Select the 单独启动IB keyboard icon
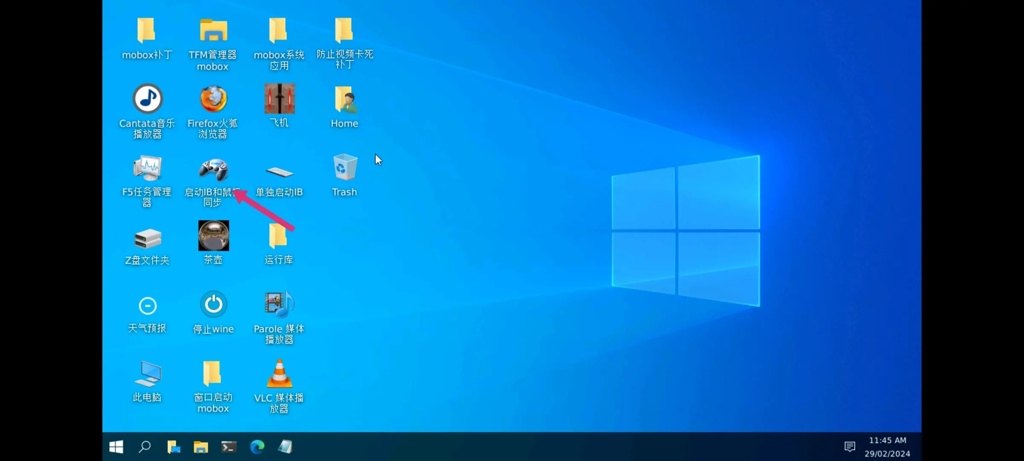The width and height of the screenshot is (1024, 461). pos(279,172)
